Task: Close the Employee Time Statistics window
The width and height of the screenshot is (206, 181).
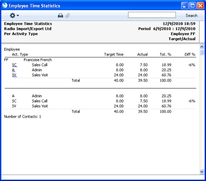Action: pos(200,6)
